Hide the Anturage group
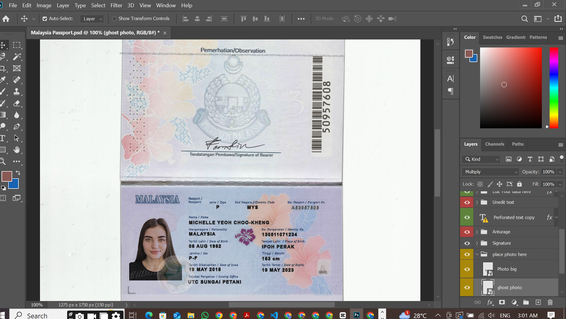 tap(467, 232)
